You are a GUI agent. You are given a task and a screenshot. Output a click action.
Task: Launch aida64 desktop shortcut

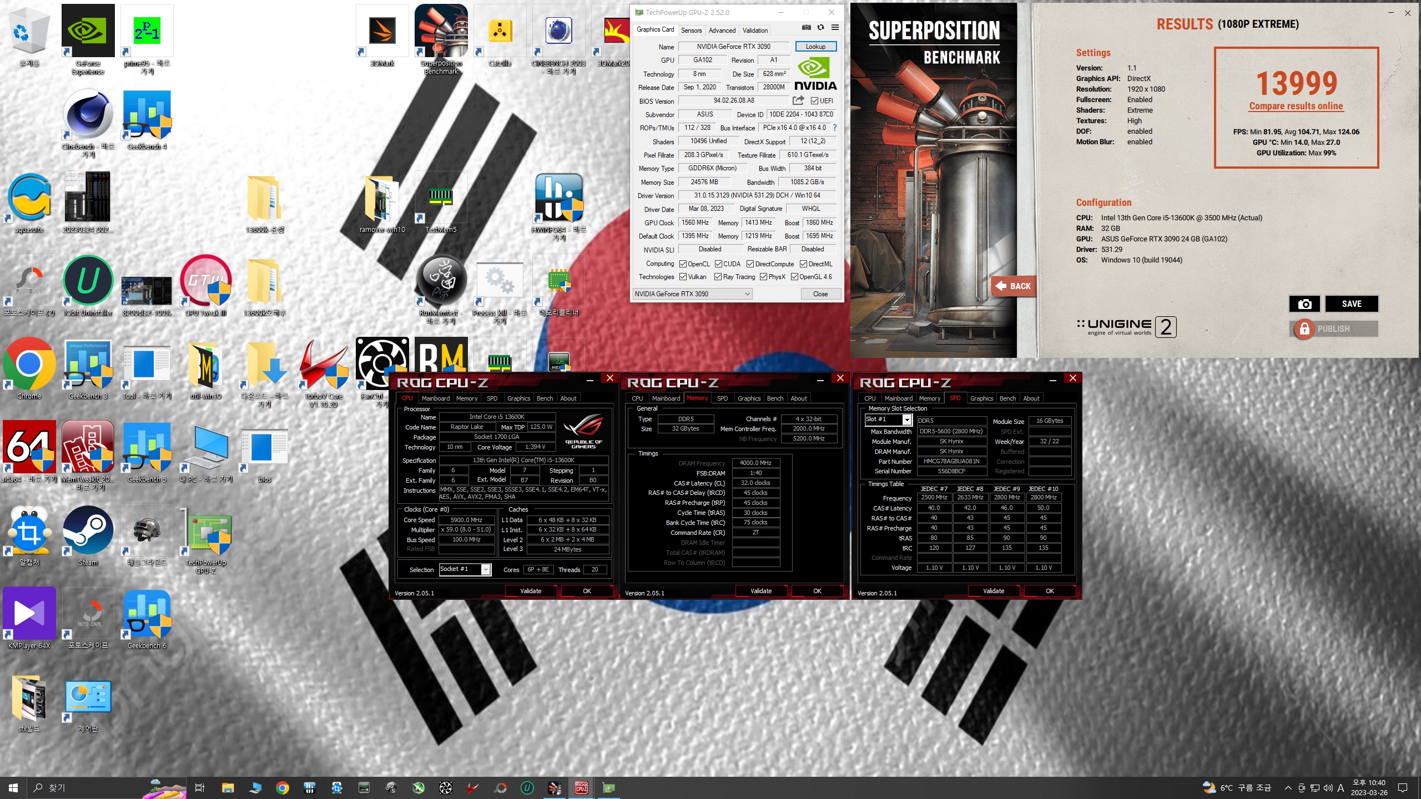(x=29, y=452)
